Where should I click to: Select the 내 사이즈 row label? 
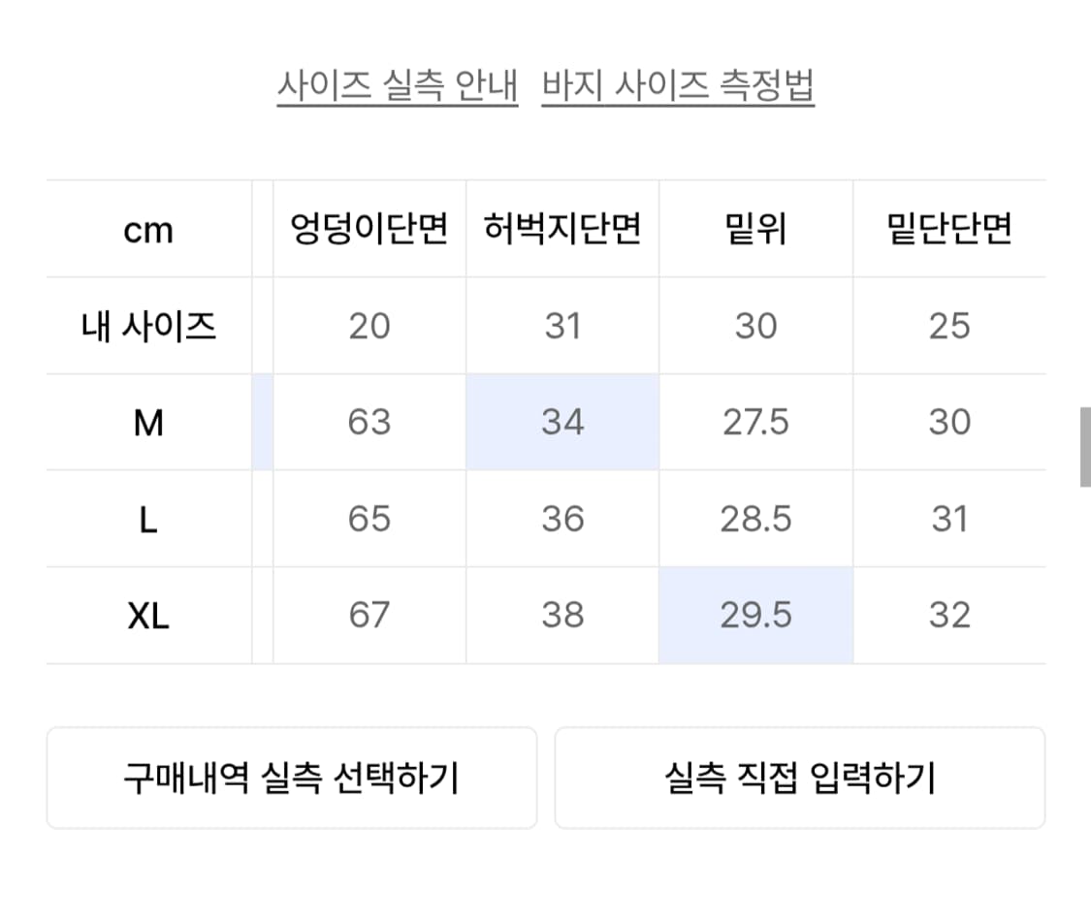coord(147,326)
